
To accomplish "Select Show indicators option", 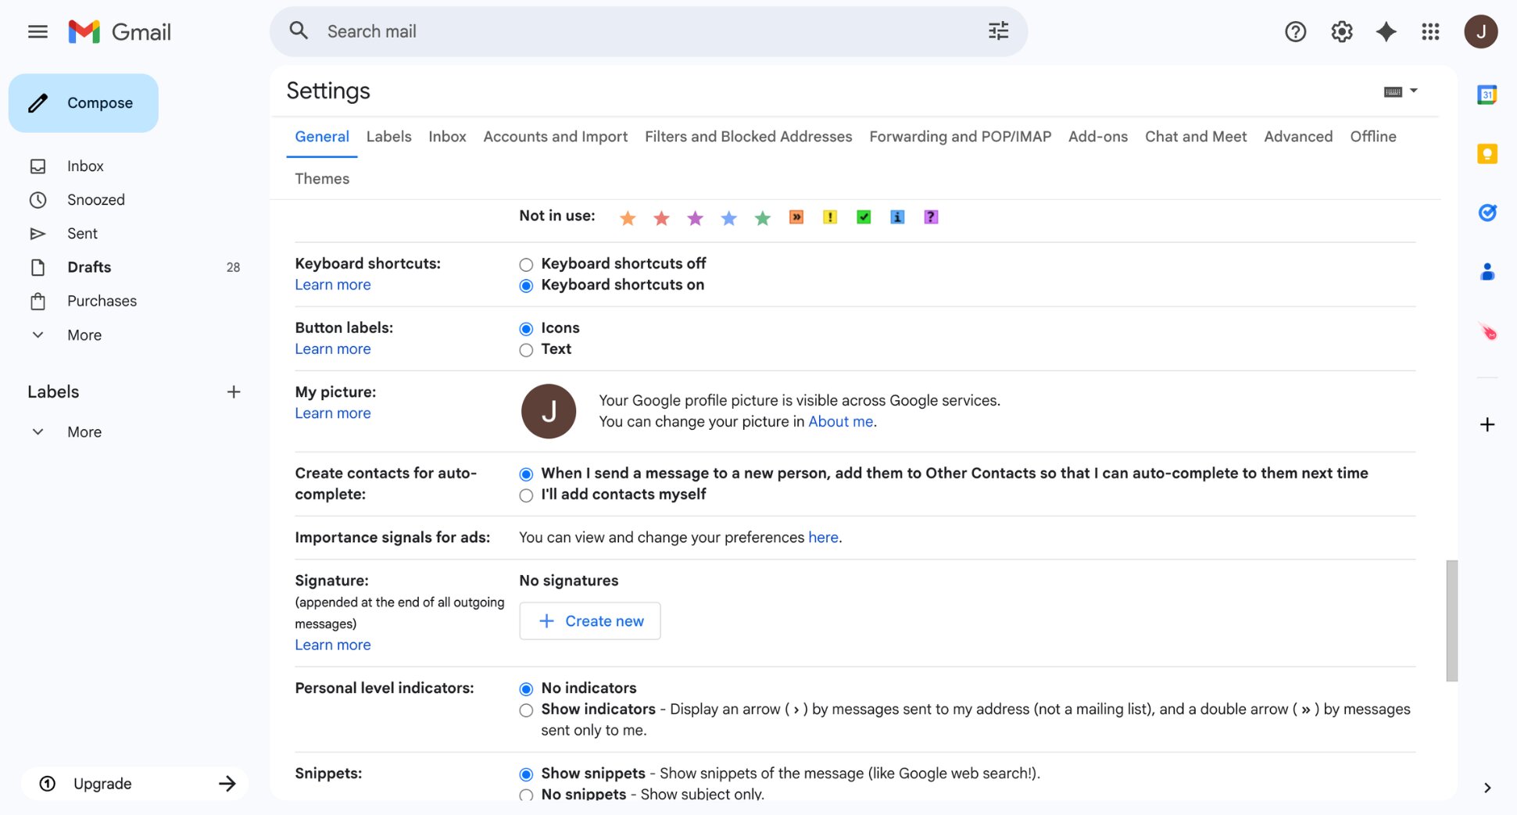I will click(x=526, y=710).
